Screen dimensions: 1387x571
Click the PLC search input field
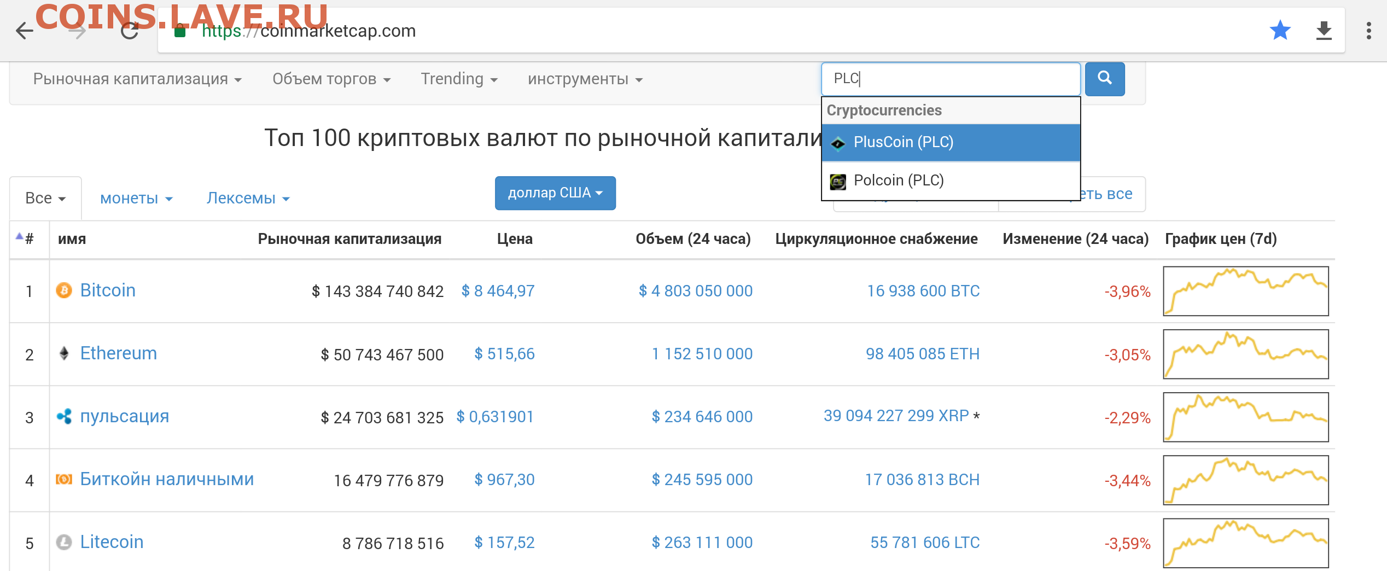pos(951,79)
